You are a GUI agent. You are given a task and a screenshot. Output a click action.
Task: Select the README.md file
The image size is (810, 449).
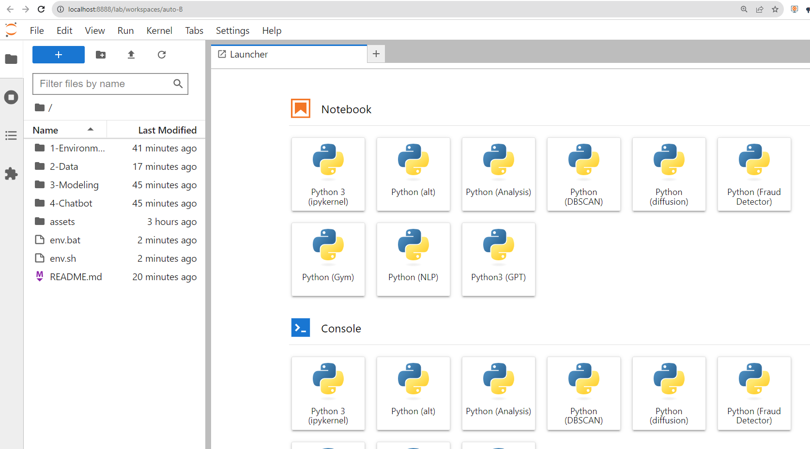[x=115, y=277]
